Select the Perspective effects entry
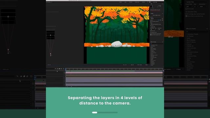210x118 pixels. coord(153,63)
